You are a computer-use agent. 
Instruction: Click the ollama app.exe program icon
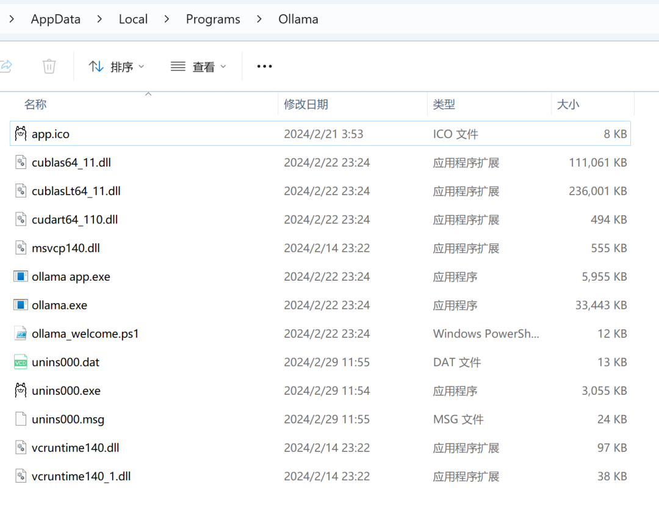(21, 276)
